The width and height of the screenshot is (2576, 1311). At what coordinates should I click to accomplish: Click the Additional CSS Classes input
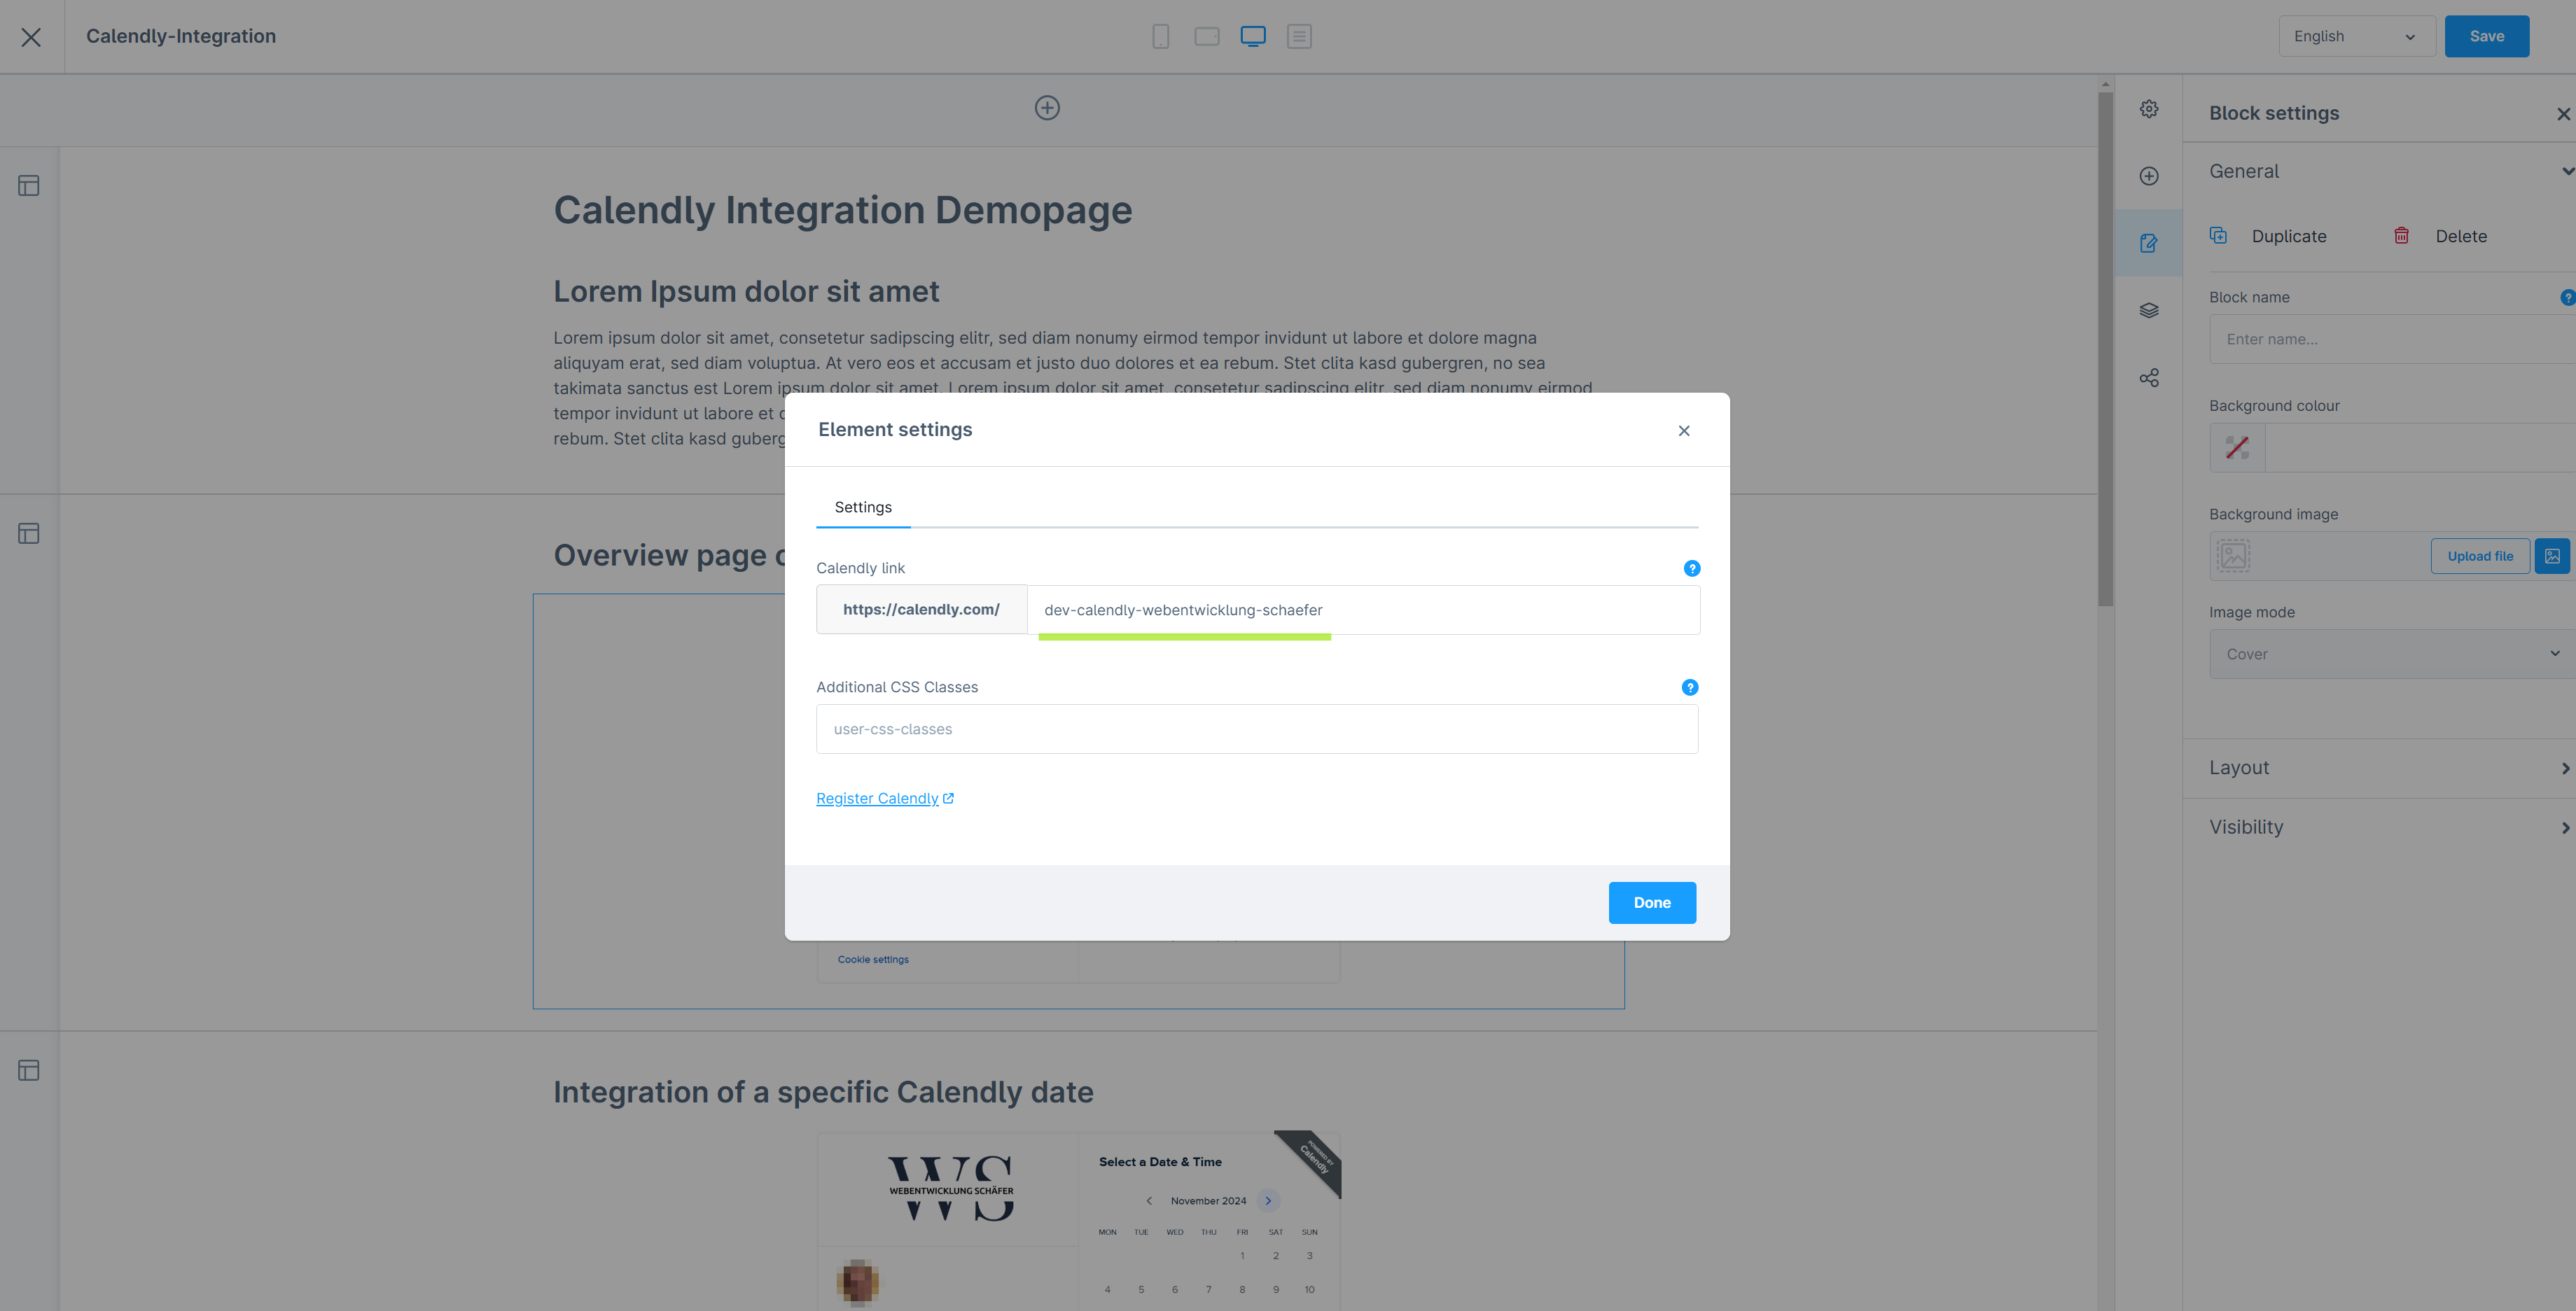[x=1257, y=729]
